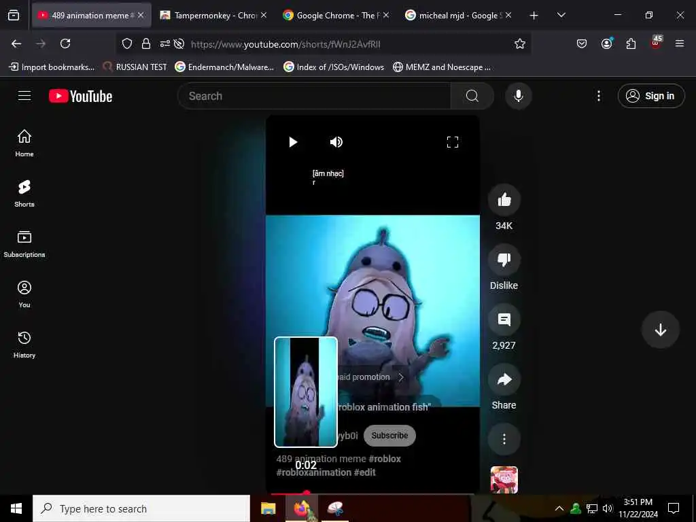The image size is (696, 522).
Task: Open You in the sidebar
Action: [24, 294]
